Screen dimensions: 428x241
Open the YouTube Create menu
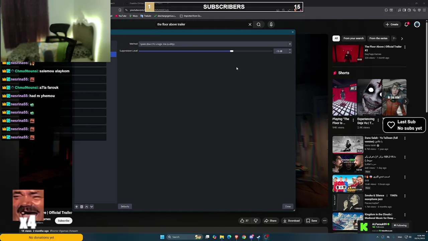click(392, 24)
